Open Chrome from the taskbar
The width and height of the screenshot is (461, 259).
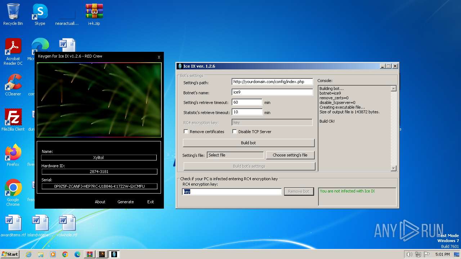pyautogui.click(x=65, y=254)
